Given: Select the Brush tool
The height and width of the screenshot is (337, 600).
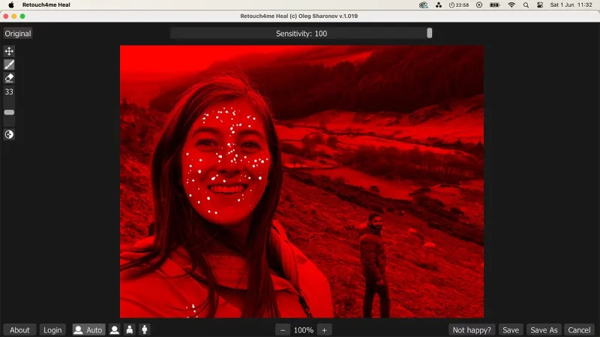Looking at the screenshot, I should (x=9, y=64).
